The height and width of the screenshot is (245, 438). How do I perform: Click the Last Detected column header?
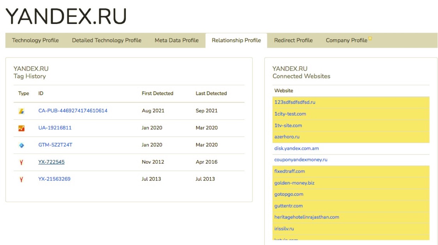tap(211, 94)
